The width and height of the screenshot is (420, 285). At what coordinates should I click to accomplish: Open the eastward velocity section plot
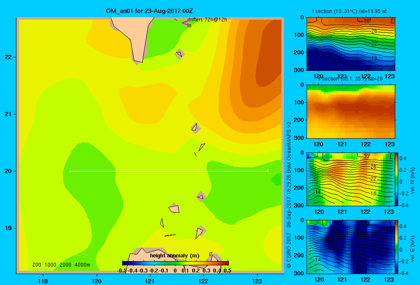[x=351, y=247]
